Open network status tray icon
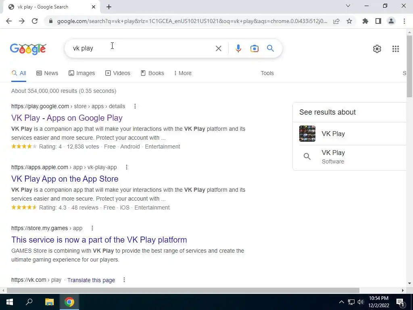This screenshot has width=413, height=310. click(x=351, y=302)
